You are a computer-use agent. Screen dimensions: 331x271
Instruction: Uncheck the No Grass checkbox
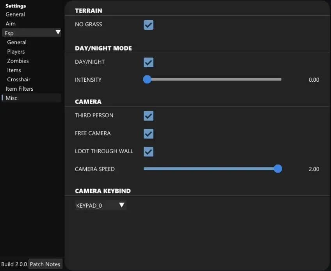pyautogui.click(x=148, y=25)
